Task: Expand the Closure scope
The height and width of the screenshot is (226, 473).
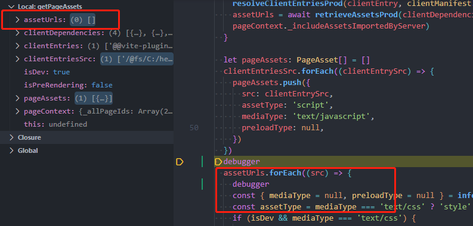Action: click(11, 137)
